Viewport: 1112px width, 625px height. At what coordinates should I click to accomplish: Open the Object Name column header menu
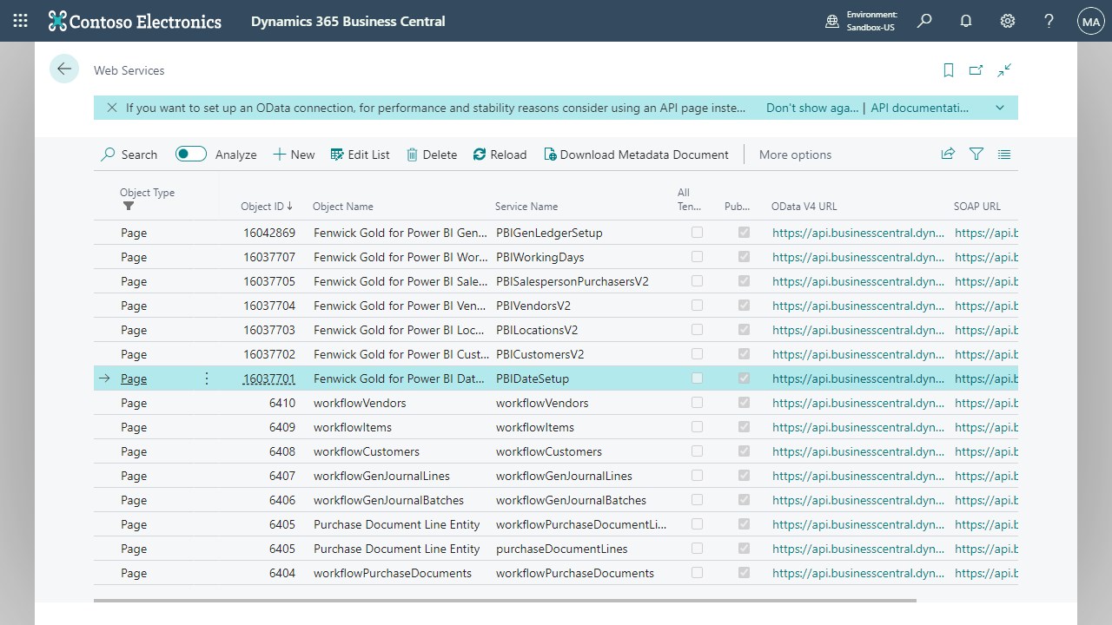[343, 207]
